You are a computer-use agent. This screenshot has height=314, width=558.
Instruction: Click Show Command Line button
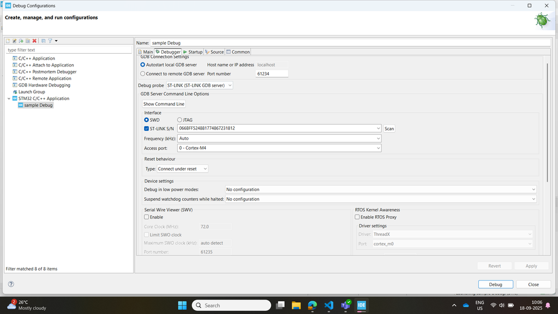(164, 104)
